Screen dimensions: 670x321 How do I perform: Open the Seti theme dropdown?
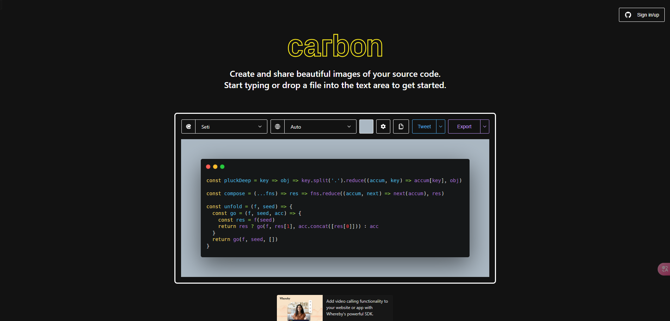(231, 126)
